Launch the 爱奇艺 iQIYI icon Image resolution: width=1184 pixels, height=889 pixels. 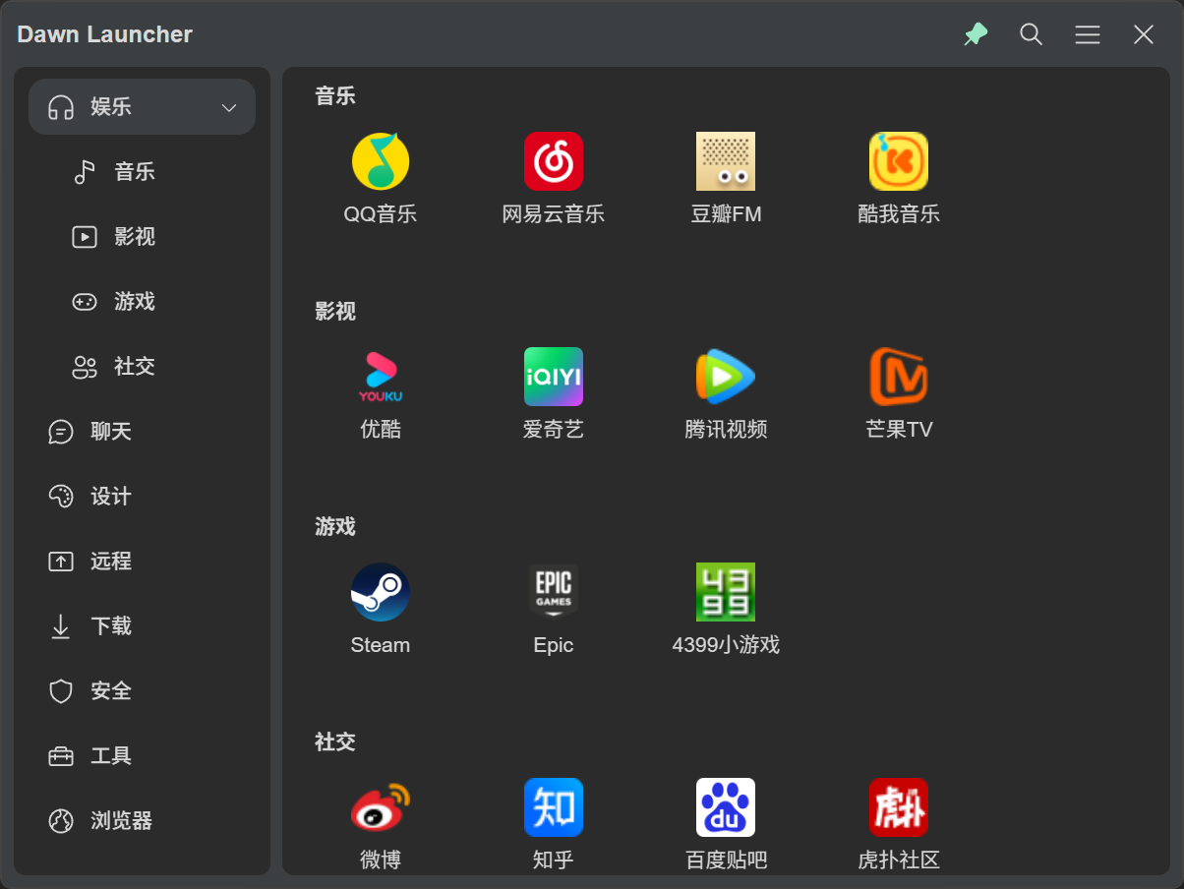pos(554,377)
